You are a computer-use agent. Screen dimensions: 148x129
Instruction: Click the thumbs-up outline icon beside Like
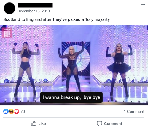tap(34, 123)
